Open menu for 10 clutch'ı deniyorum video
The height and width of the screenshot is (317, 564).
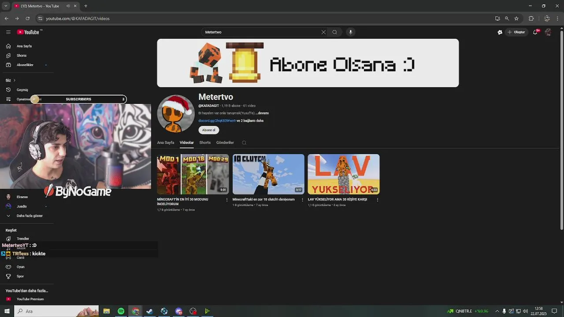[302, 200]
